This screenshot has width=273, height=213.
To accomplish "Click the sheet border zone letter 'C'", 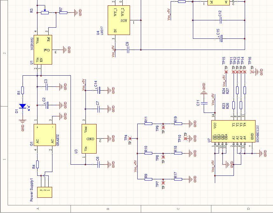I will pos(178,209).
